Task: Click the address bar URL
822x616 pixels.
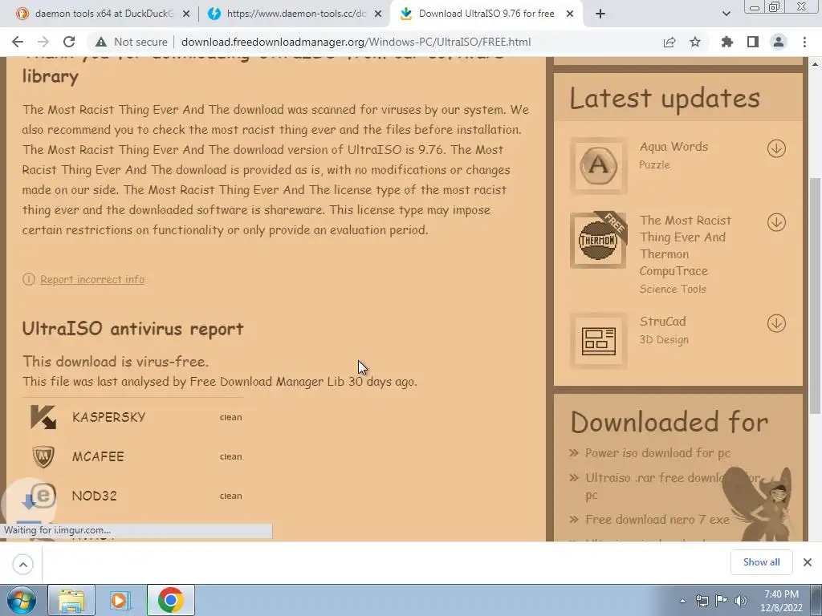Action: (356, 42)
